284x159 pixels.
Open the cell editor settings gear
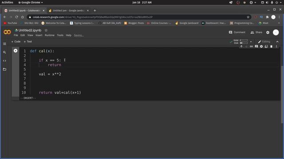pyautogui.click(x=261, y=46)
